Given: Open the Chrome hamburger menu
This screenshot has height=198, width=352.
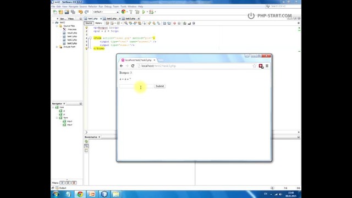Looking at the screenshot, I should click(x=267, y=66).
